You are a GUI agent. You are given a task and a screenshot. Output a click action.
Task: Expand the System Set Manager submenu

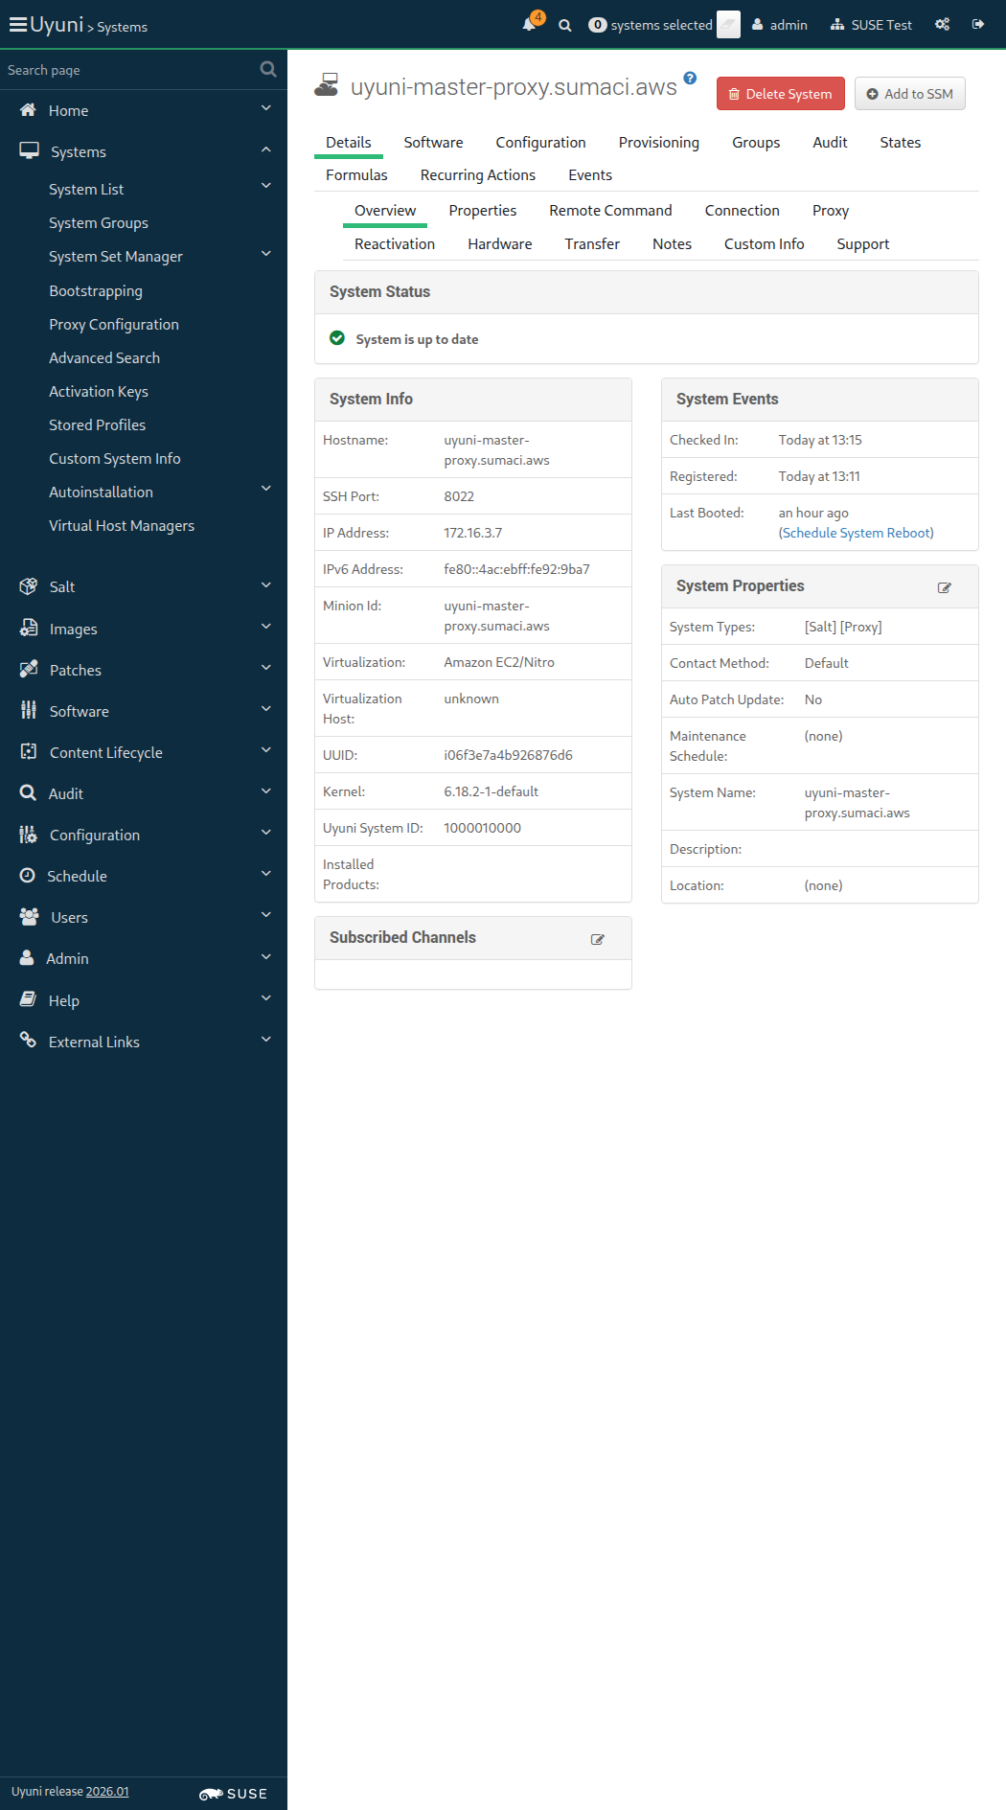pos(265,255)
